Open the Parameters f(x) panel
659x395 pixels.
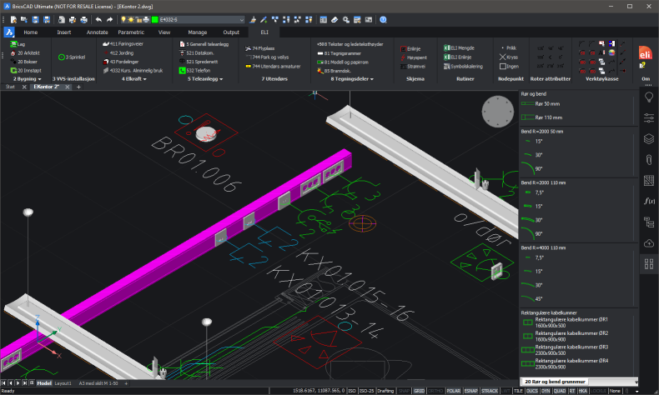click(648, 201)
